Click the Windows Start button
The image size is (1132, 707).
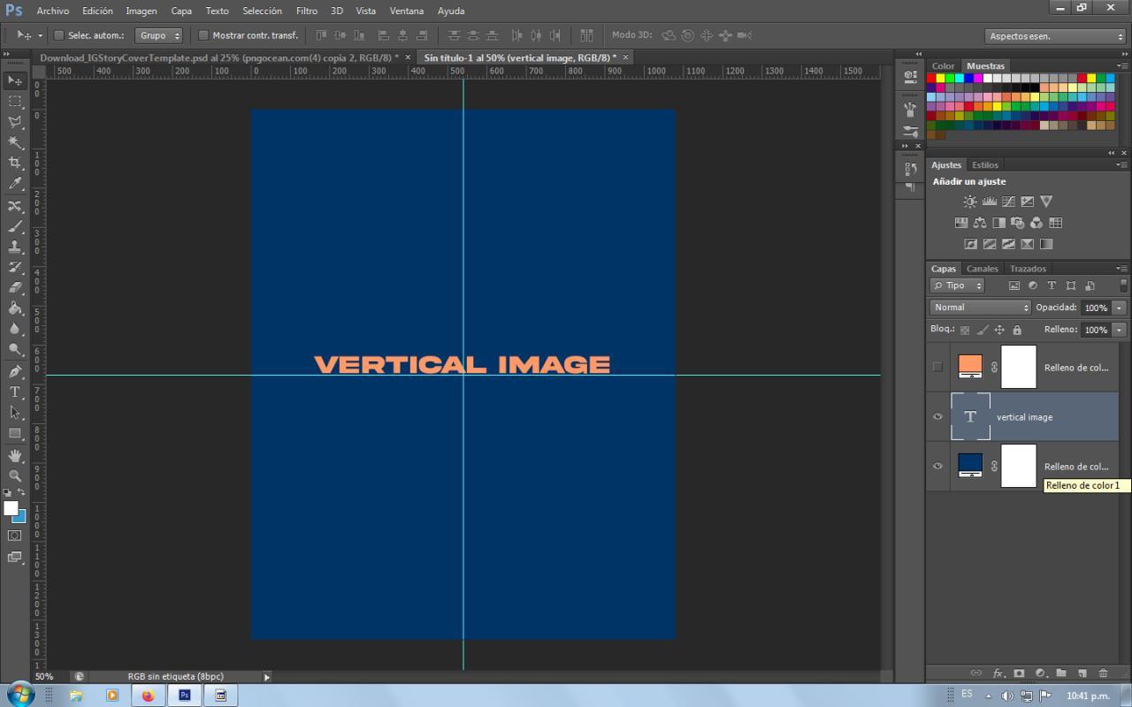[x=19, y=695]
